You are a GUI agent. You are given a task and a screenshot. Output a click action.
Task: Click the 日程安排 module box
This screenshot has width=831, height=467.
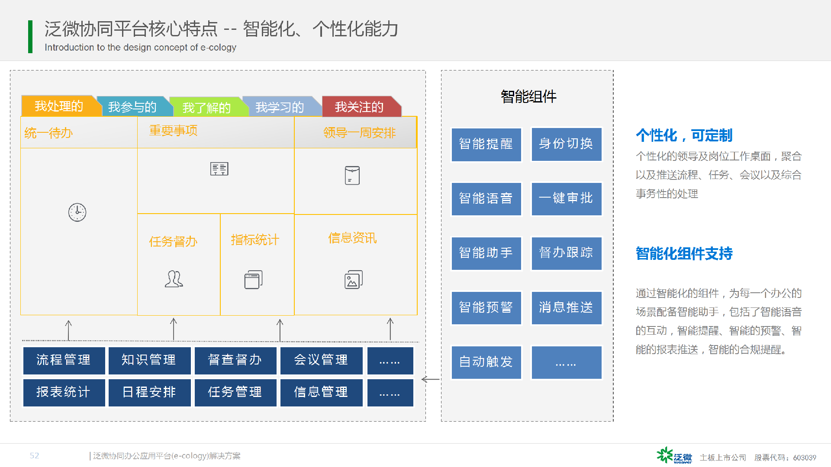pos(149,393)
